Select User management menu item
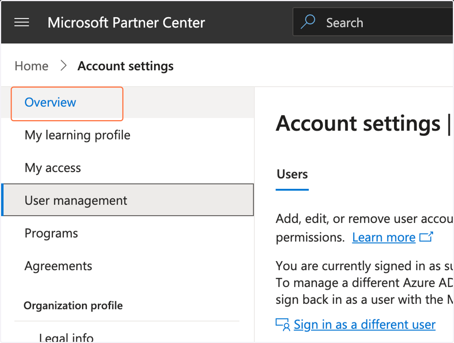 click(127, 200)
